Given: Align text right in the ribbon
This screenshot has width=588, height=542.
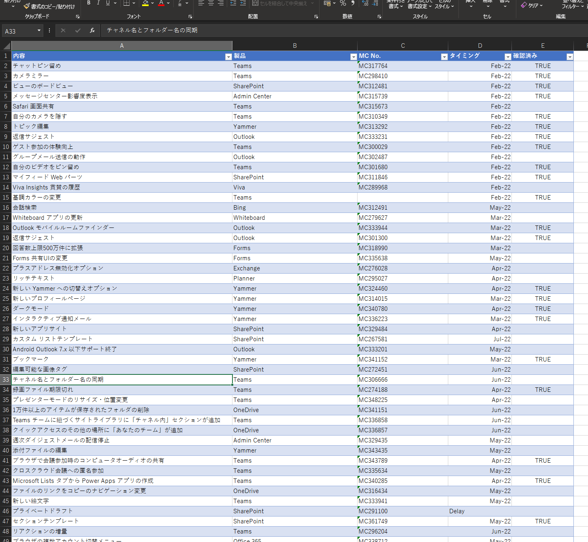Looking at the screenshot, I should (x=220, y=3).
